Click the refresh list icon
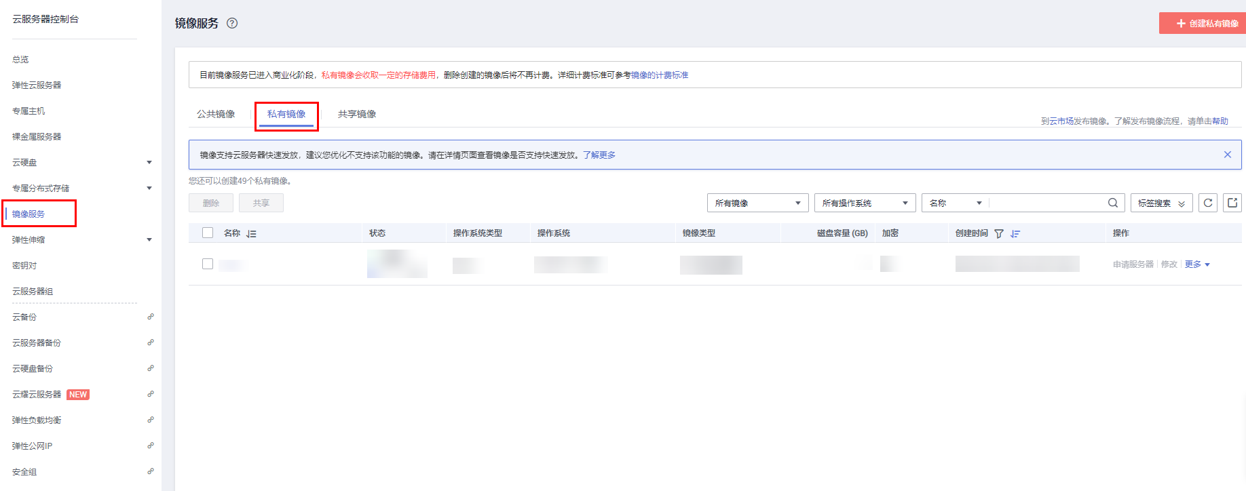Image resolution: width=1246 pixels, height=491 pixels. click(x=1208, y=203)
